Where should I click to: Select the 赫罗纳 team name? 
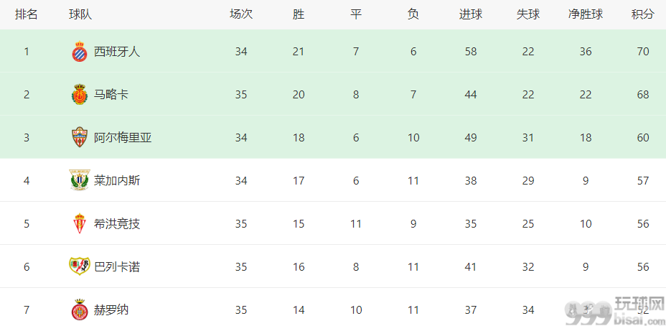click(x=111, y=309)
